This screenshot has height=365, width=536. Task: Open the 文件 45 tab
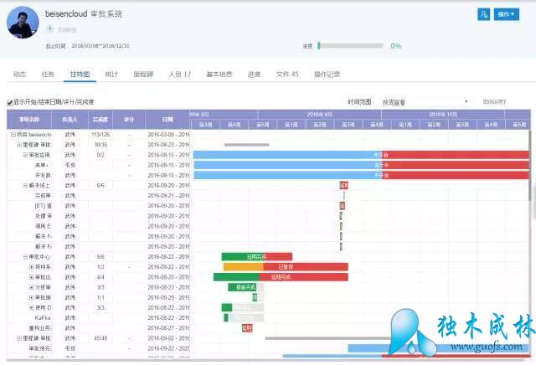click(x=286, y=75)
